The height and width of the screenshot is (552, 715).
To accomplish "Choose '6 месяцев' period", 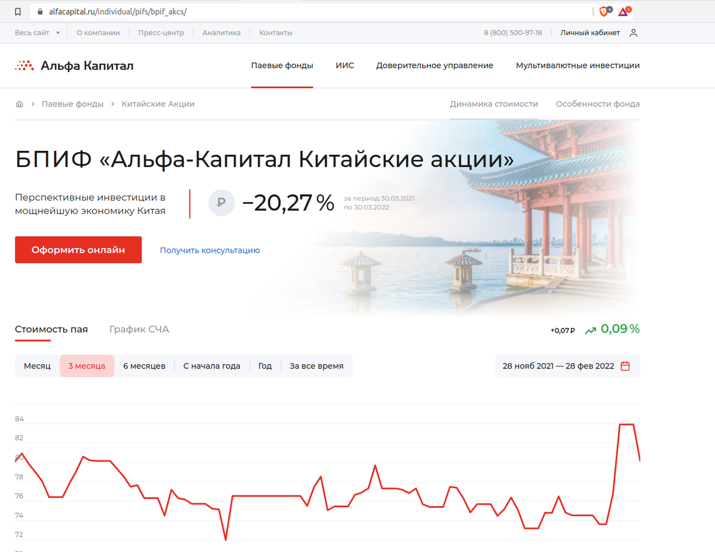I will pyautogui.click(x=144, y=366).
